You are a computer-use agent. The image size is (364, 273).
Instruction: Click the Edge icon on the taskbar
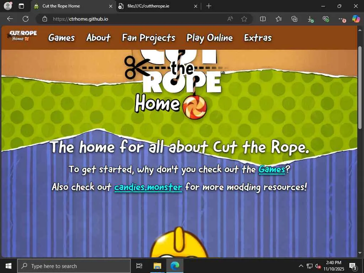[x=175, y=266]
